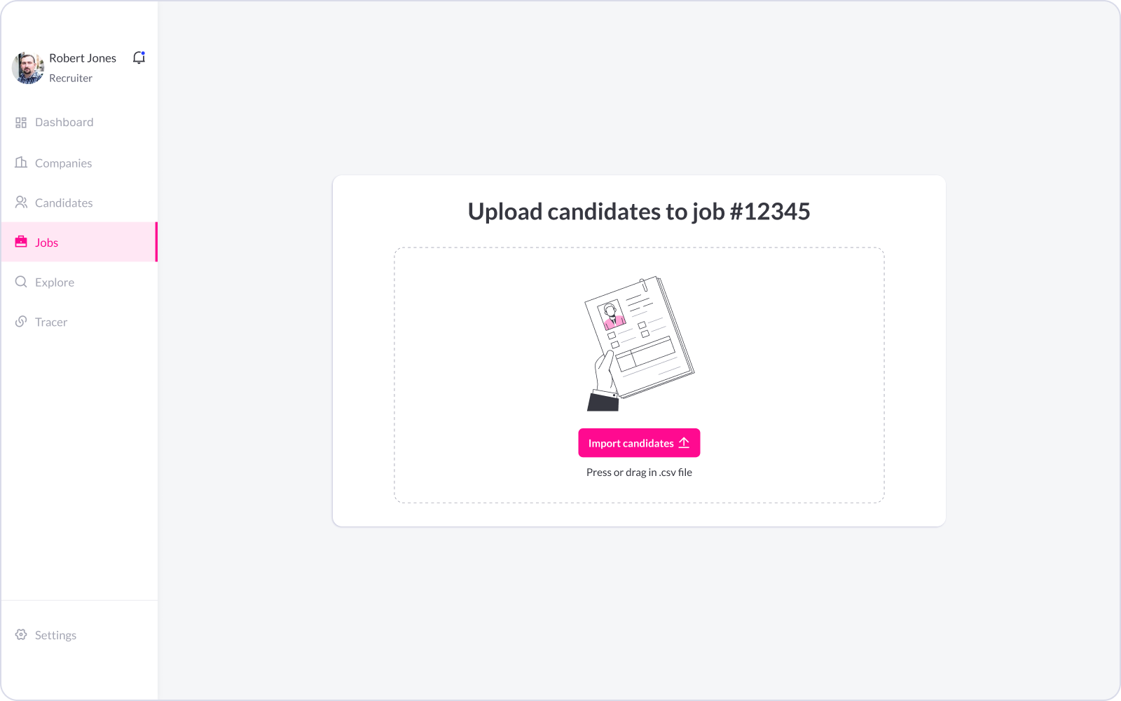Click the resume illustration in drop zone
This screenshot has width=1121, height=701.
[x=640, y=343]
